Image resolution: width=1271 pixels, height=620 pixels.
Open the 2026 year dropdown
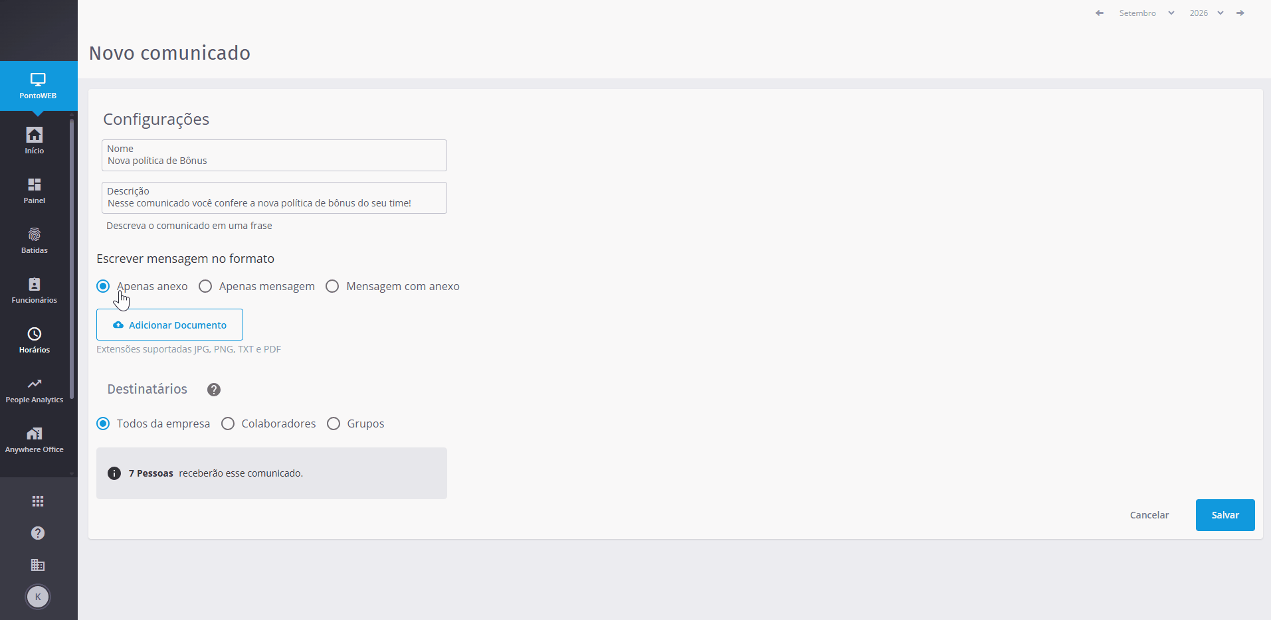[1207, 13]
